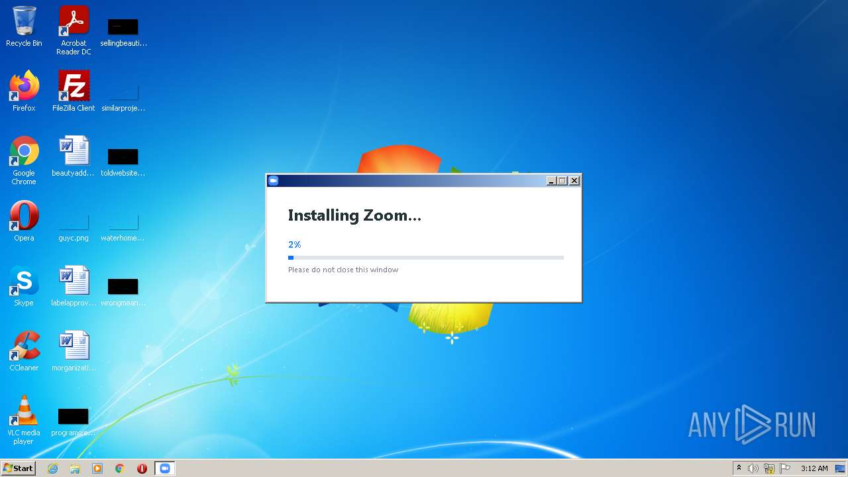Select the beautyadd... Word document
The width and height of the screenshot is (848, 477).
[x=74, y=156]
